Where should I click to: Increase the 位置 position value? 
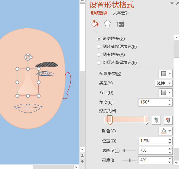[170, 139]
